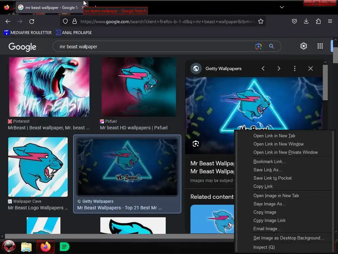Open the Start menu alien icon
Viewport: 338px width, 254px height.
pyautogui.click(x=9, y=246)
